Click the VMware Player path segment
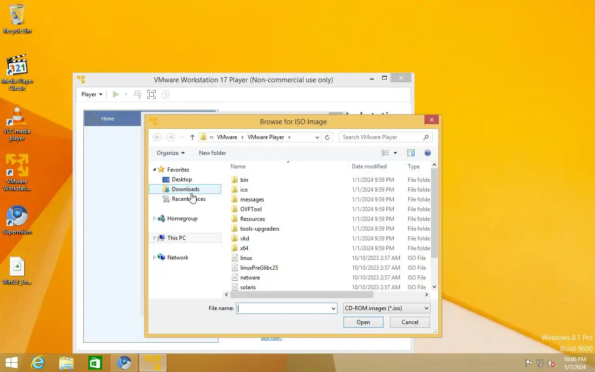 coord(266,137)
